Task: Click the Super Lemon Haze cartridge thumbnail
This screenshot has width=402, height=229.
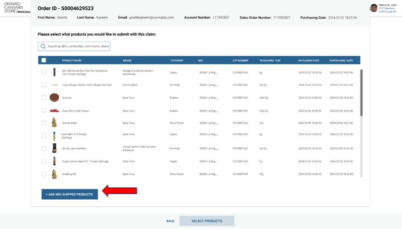Action: (55, 161)
